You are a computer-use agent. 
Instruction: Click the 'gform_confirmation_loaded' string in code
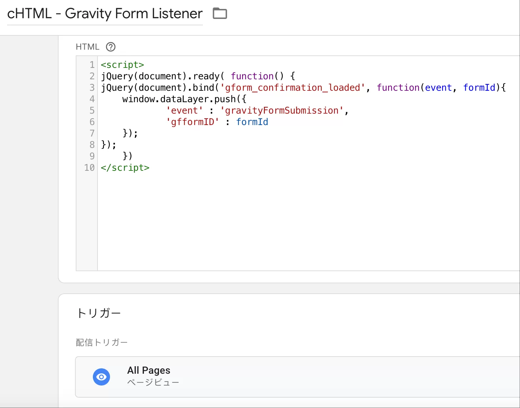(292, 88)
